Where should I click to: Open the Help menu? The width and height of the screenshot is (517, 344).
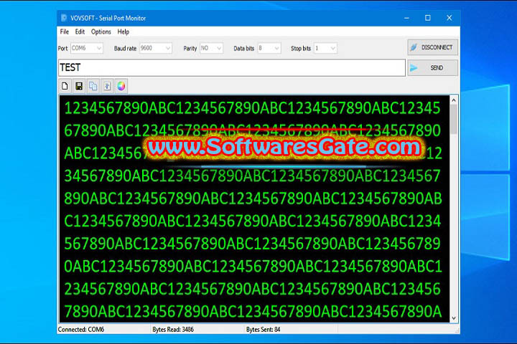(x=124, y=32)
